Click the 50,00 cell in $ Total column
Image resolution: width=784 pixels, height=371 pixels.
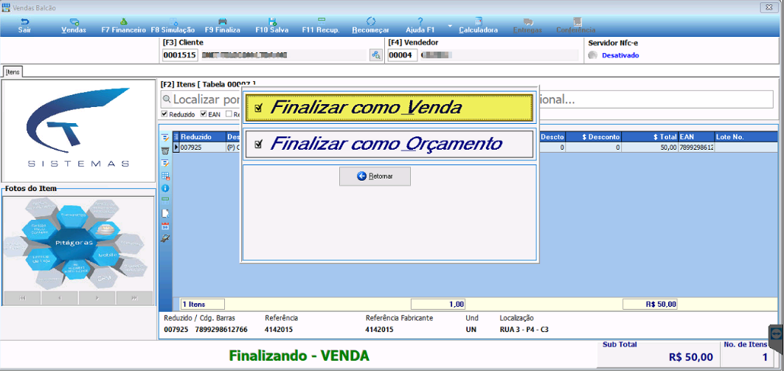tap(650, 148)
